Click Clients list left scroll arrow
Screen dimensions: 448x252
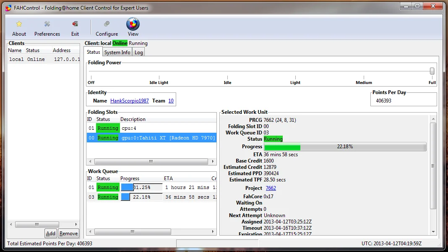click(x=11, y=225)
